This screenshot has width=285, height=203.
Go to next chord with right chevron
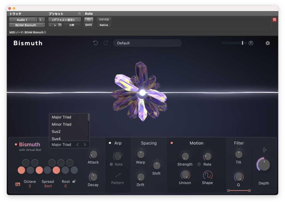[x=85, y=145]
